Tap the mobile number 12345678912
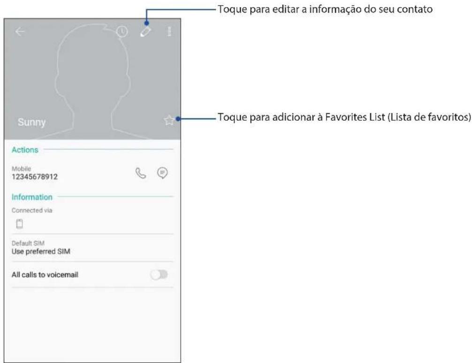This screenshot has width=472, height=363. coord(35,177)
